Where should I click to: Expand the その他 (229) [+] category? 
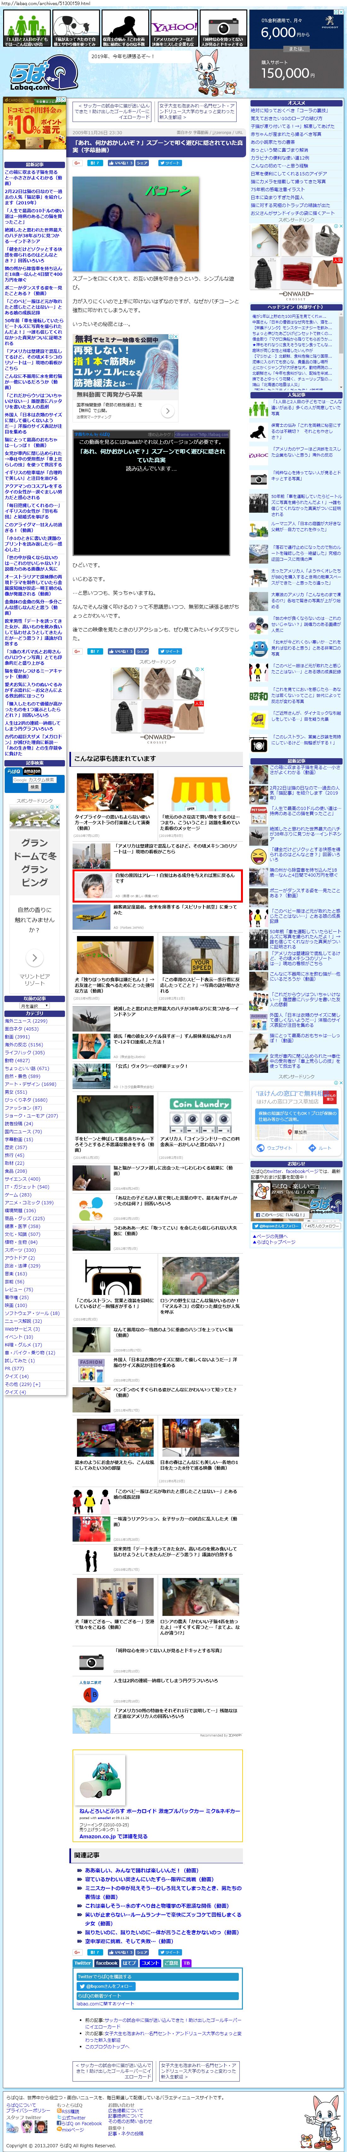coord(22,1384)
